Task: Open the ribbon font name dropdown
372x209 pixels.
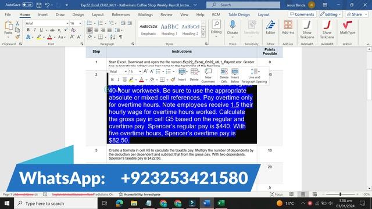Action: tap(67, 23)
